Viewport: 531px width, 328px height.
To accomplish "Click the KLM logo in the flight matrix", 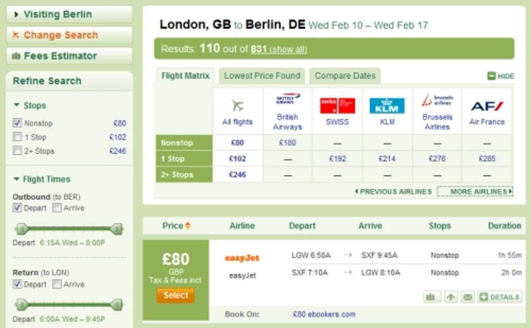I will 387,106.
